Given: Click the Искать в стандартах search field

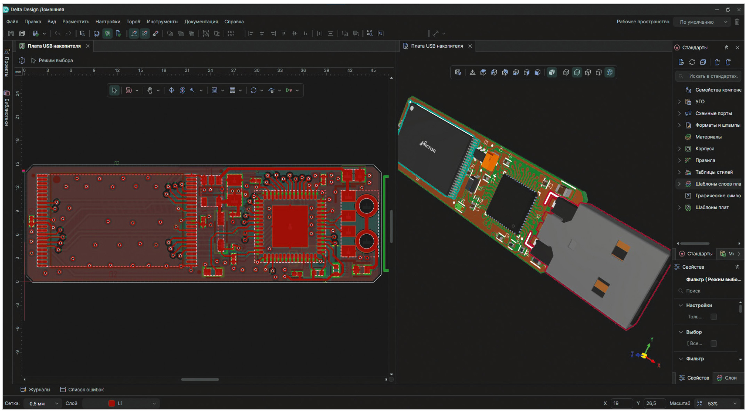Looking at the screenshot, I should click(708, 76).
